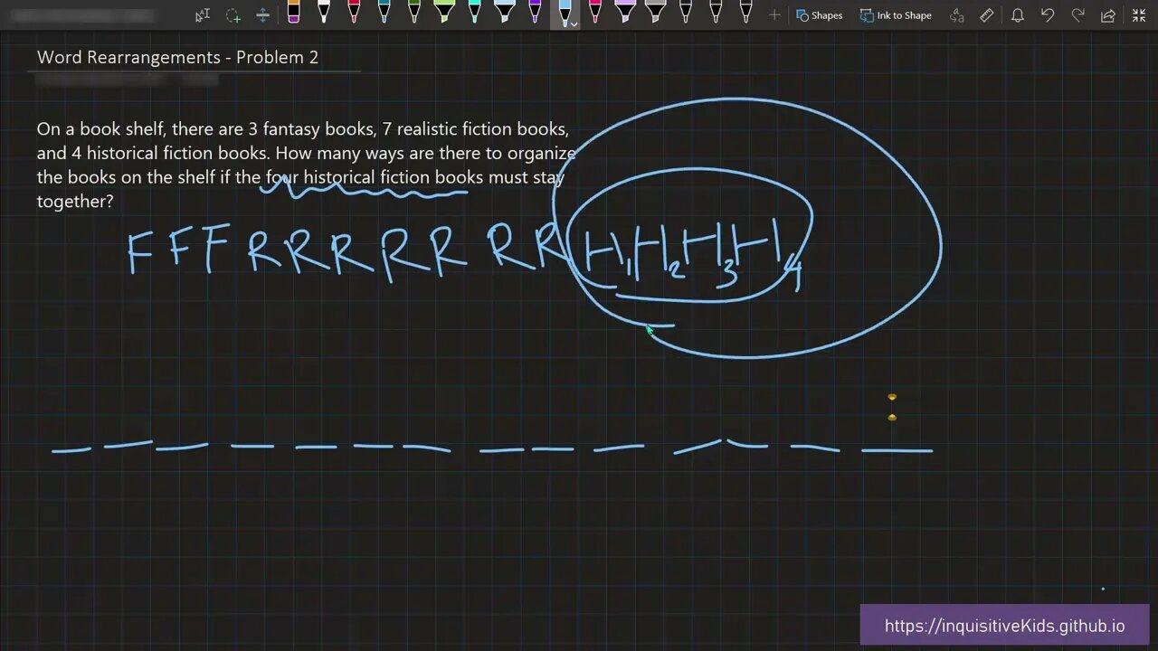
Task: Open the Shapes tool
Action: click(820, 14)
